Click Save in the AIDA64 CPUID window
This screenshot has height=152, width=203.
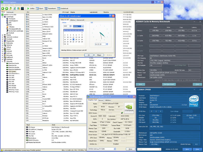coord(187,149)
